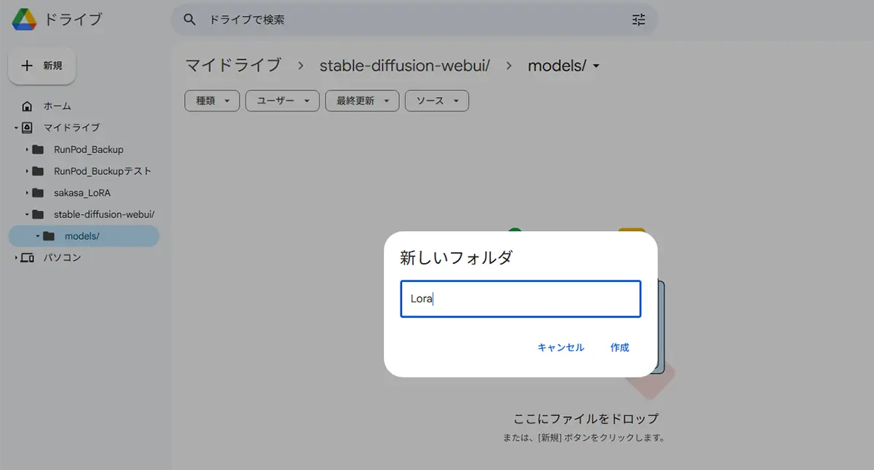Image resolution: width=874 pixels, height=470 pixels.
Task: Select models/ folder in sidebar tree
Action: point(83,236)
